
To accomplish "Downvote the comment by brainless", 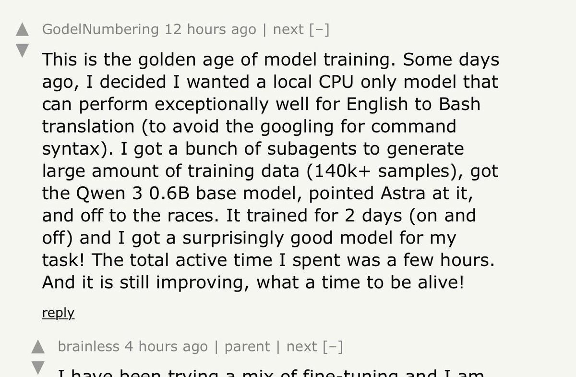I will [x=38, y=367].
